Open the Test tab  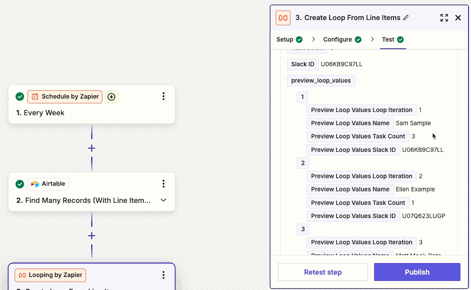click(388, 40)
